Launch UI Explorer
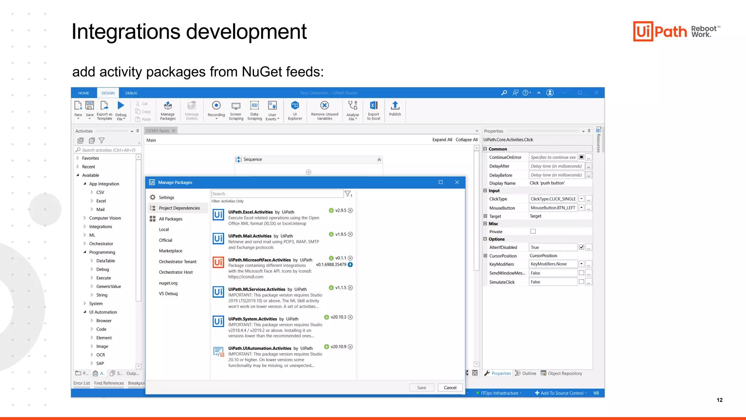This screenshot has height=420, width=746. [x=295, y=106]
